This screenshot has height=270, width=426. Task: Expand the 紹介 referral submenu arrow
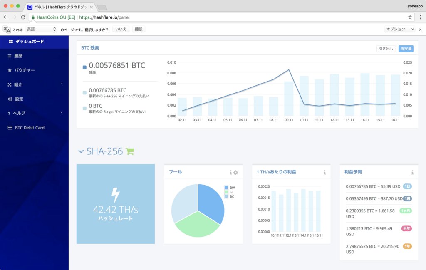(62, 84)
